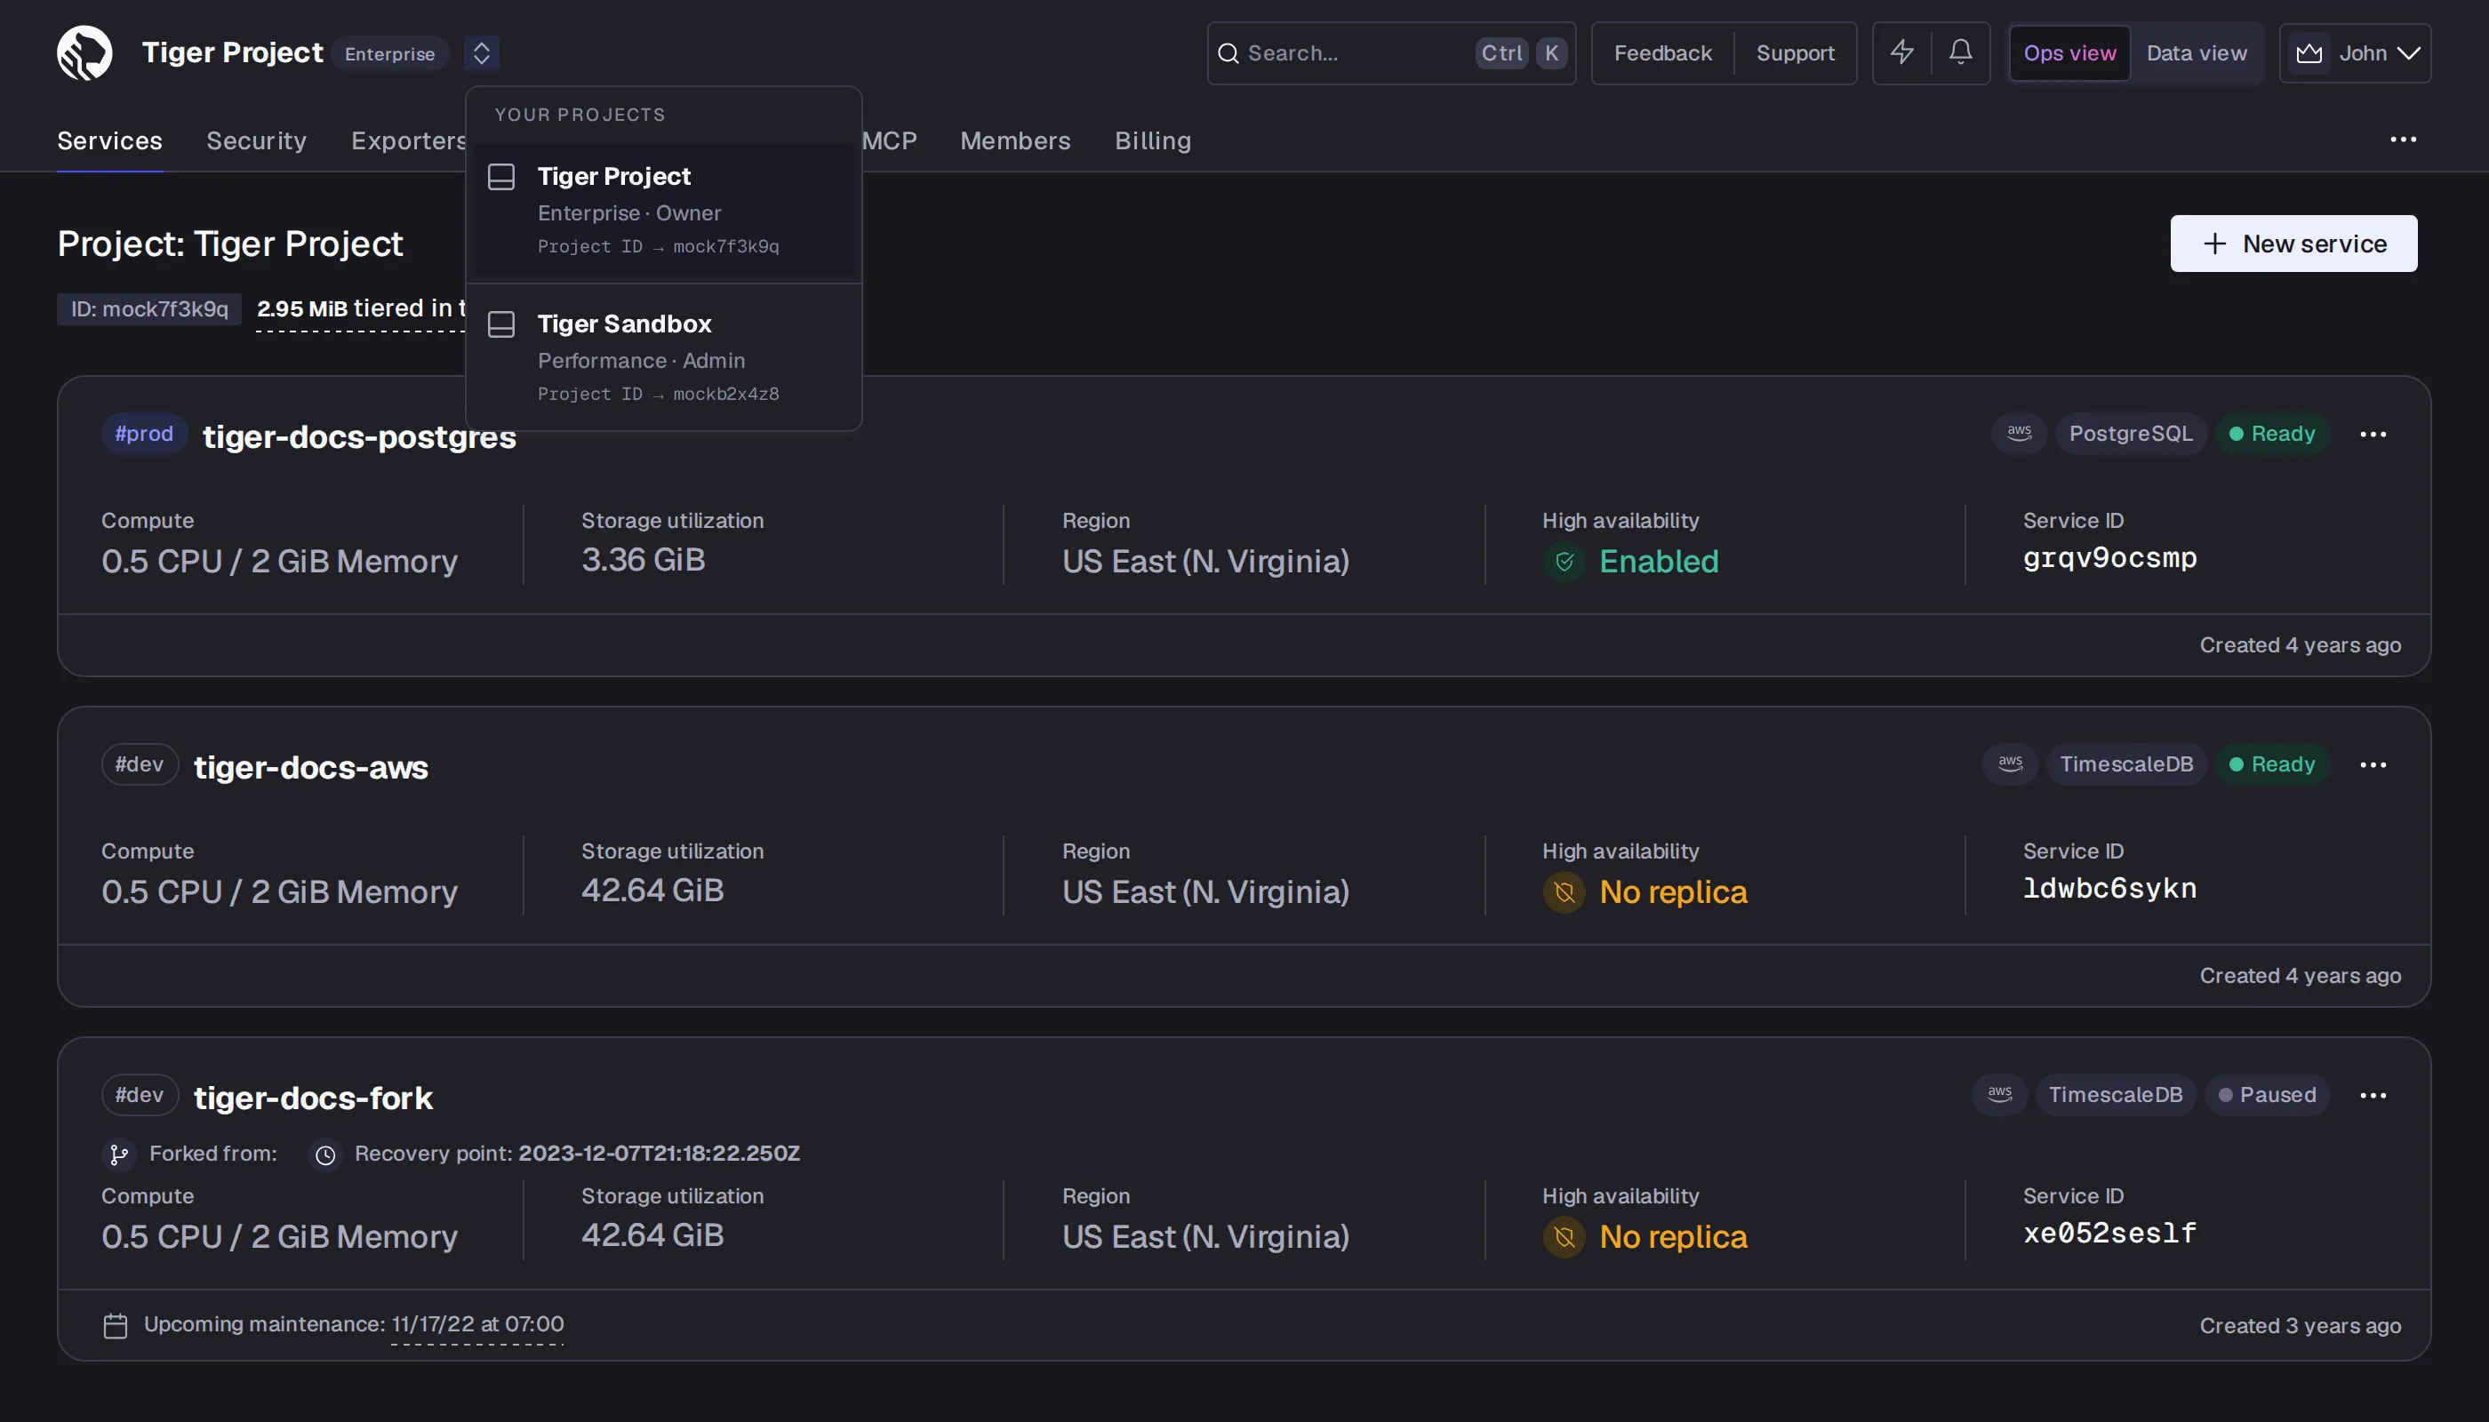Switch to Ops view

(2069, 53)
